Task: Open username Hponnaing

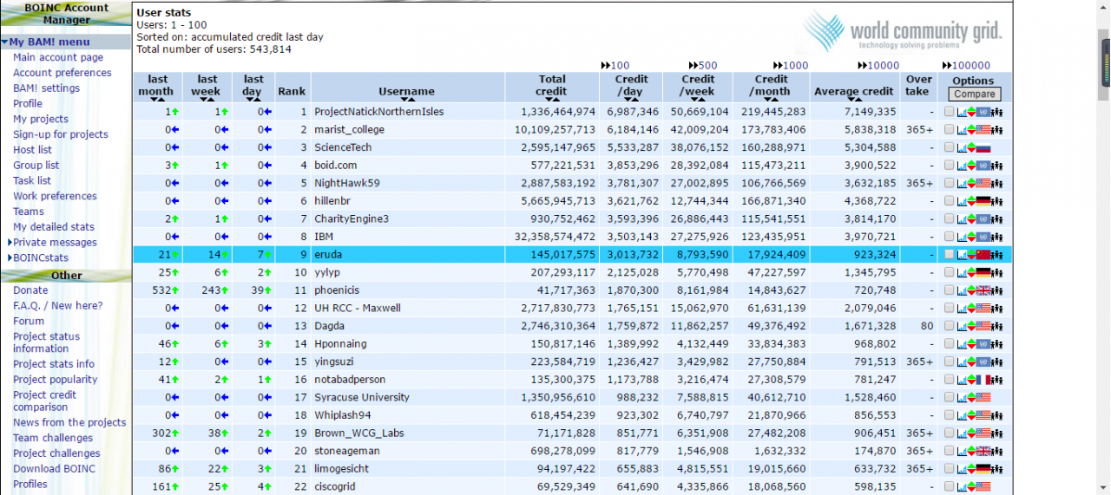Action: (342, 344)
